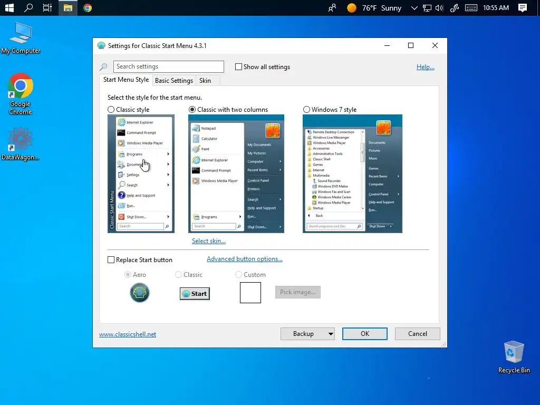Click the taskbar search magnifier icon

(28, 7)
